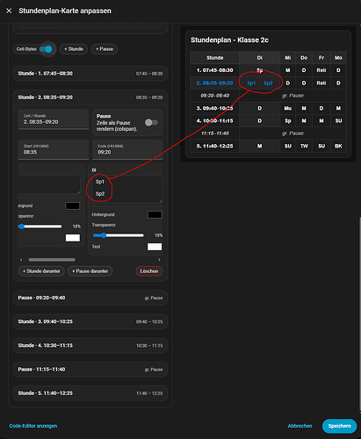Click the left arrow of horizontal scrollbar
The image size is (361, 439).
(x=21, y=260)
